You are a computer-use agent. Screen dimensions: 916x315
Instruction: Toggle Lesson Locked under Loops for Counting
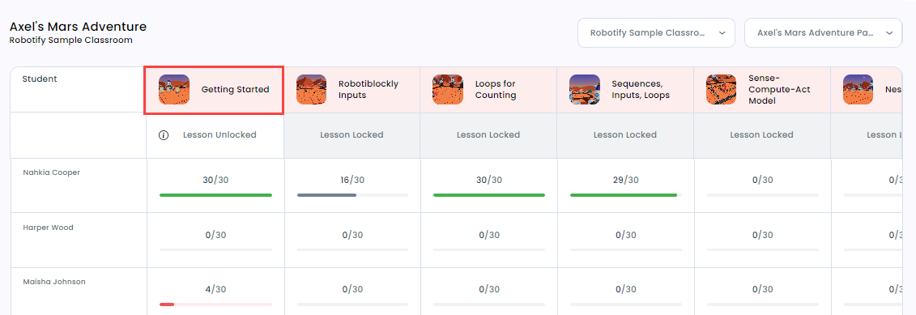pyautogui.click(x=488, y=135)
